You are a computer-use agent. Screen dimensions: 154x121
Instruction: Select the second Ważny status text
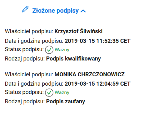click(x=62, y=92)
